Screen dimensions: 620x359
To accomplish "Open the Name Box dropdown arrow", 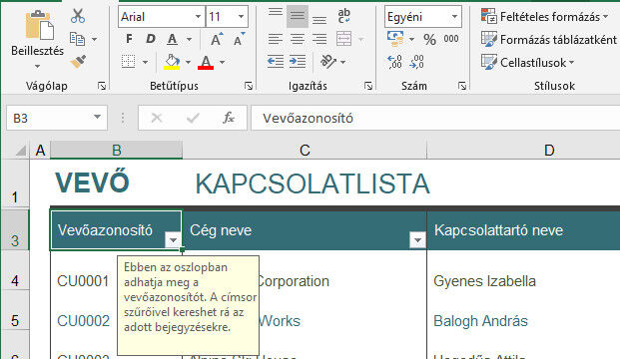I will coord(97,117).
